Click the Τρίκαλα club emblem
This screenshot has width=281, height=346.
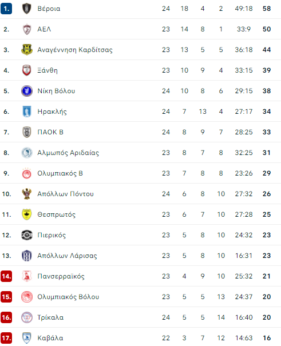coord(27,317)
